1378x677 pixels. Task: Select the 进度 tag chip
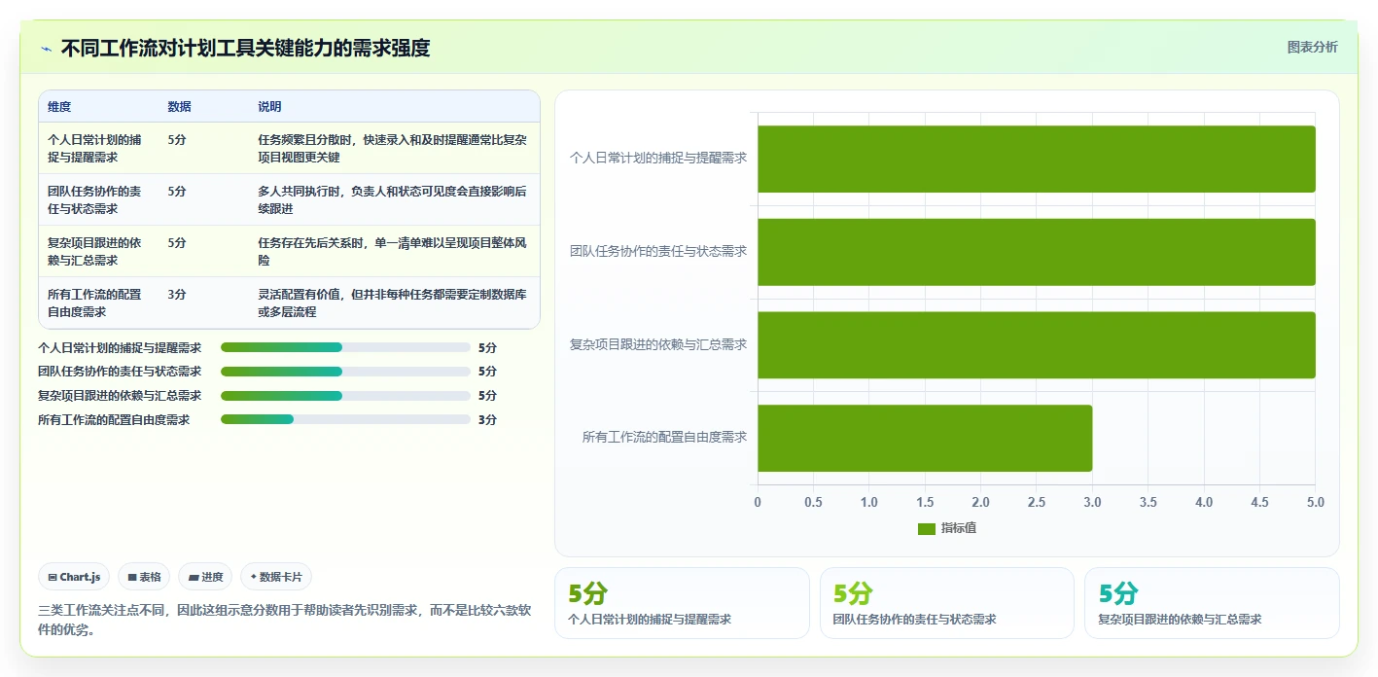point(205,577)
